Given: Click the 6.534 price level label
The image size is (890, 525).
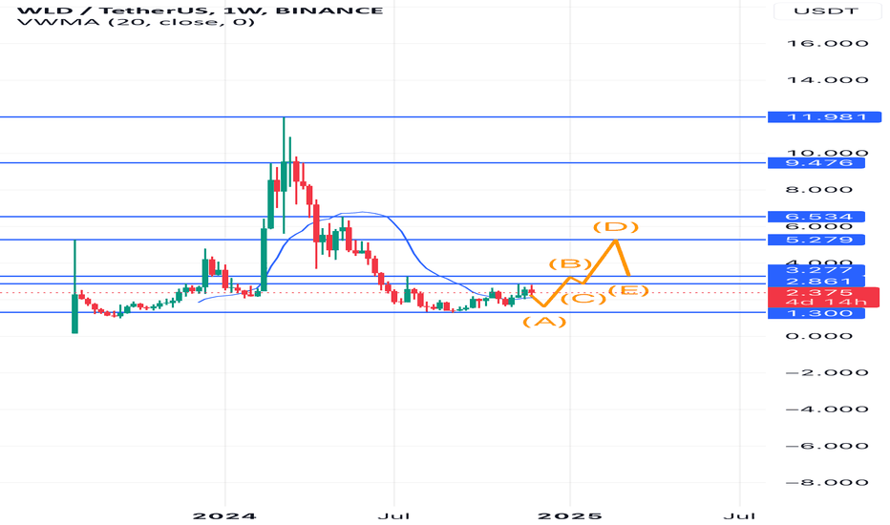Looking at the screenshot, I should (816, 217).
